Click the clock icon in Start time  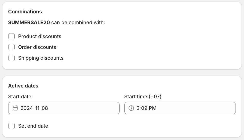[x=131, y=108]
